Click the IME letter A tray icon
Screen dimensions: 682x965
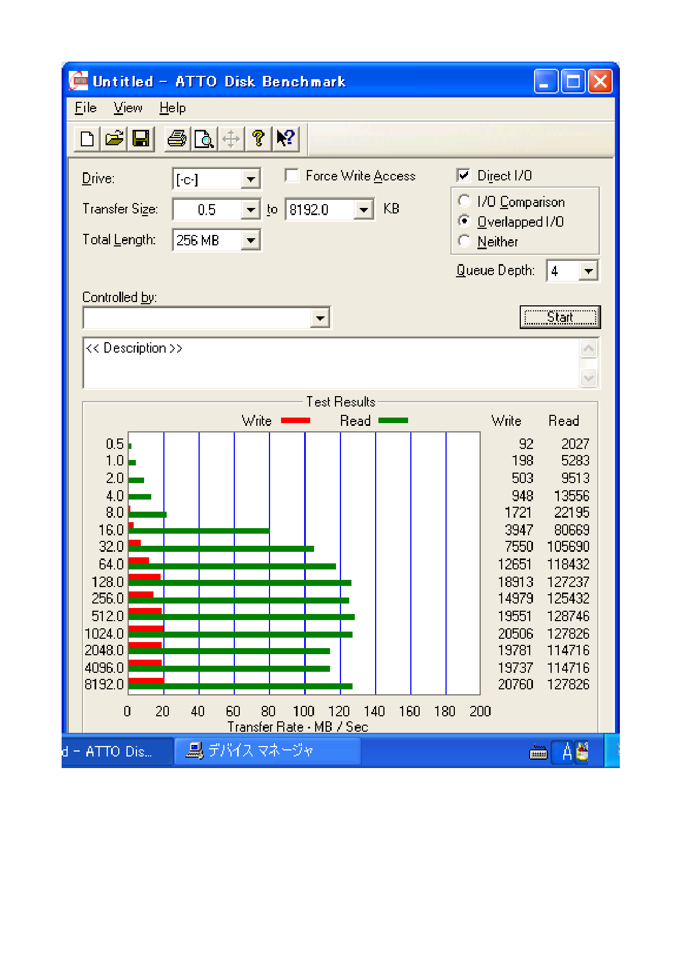tap(567, 752)
